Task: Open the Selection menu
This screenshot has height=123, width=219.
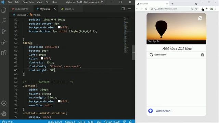Action: tap(28, 2)
